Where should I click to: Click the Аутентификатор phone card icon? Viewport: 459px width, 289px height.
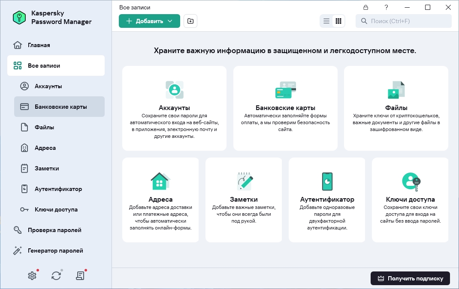click(x=327, y=181)
